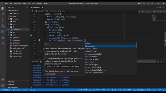Open the Accounts menu icon
This screenshot has width=166, height=93.
[x=3, y=80]
